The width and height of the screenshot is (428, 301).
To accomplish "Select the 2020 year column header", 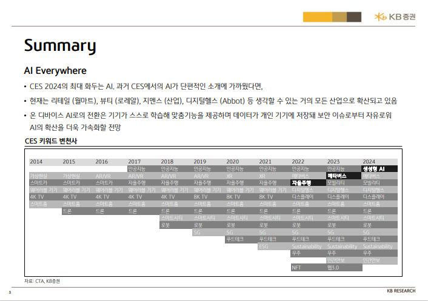I will [233, 162].
